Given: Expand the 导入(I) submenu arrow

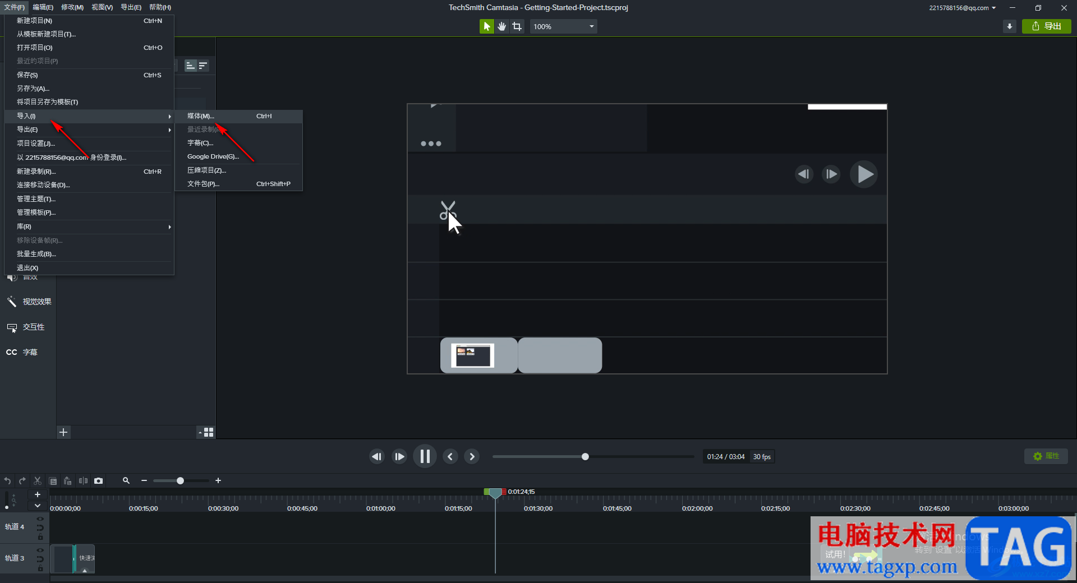Looking at the screenshot, I should coord(169,117).
